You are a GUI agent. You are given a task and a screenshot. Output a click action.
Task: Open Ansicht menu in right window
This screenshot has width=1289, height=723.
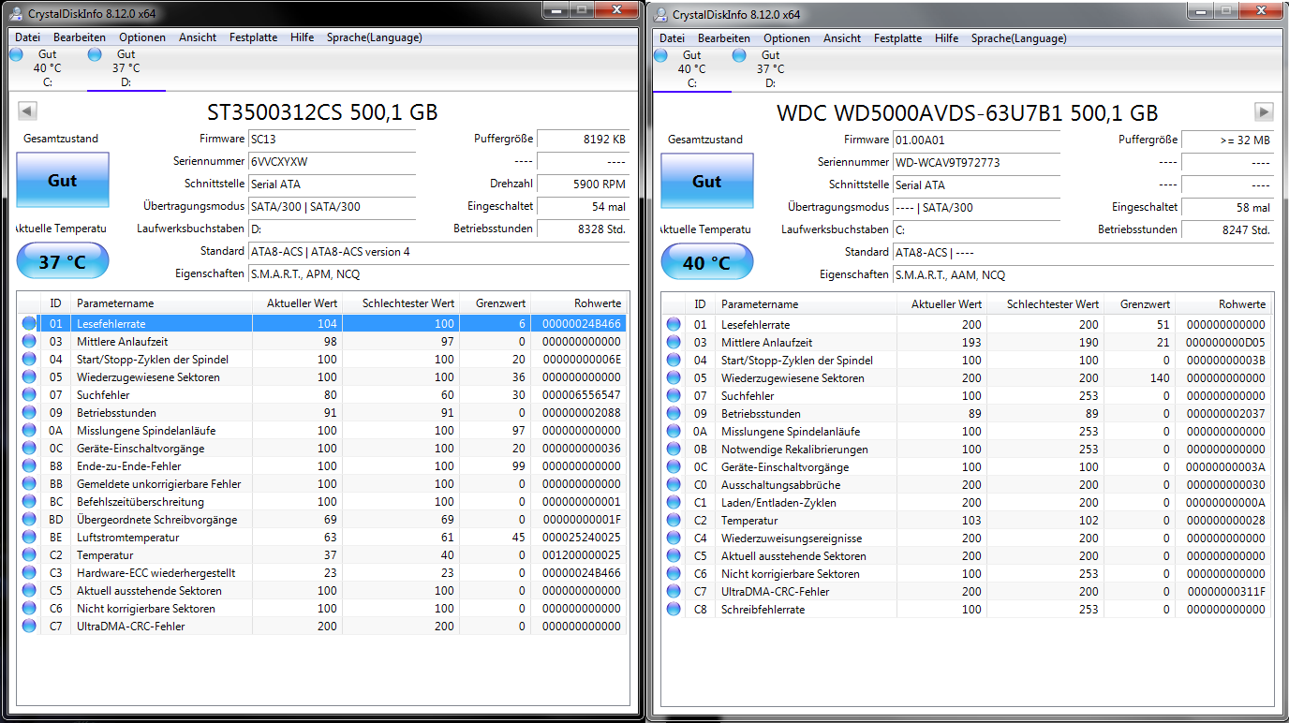point(842,38)
